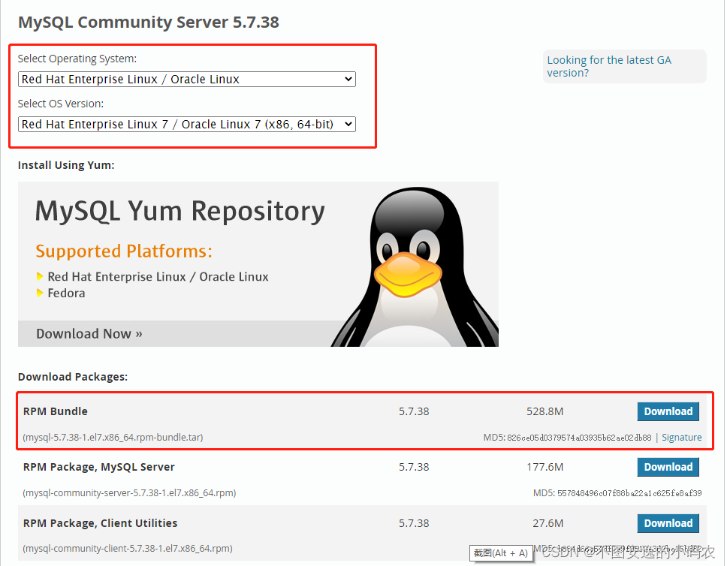The width and height of the screenshot is (727, 566).
Task: Click the MySQL Yum Repository banner penguin image
Action: pyautogui.click(x=415, y=266)
